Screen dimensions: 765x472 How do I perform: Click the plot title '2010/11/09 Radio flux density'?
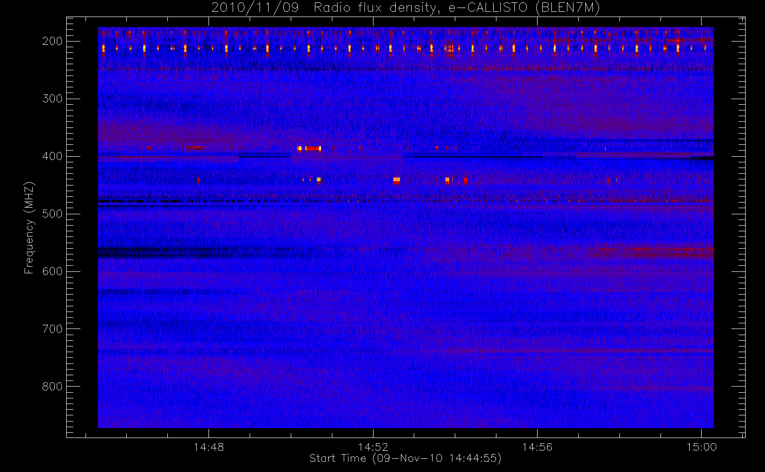pyautogui.click(x=405, y=8)
